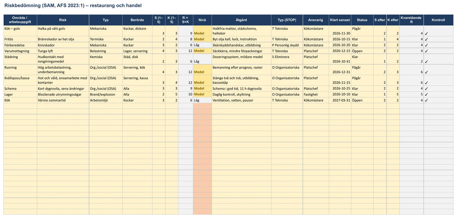Click the 'Fritös' area cell
457x218 pixels.
(20, 39)
